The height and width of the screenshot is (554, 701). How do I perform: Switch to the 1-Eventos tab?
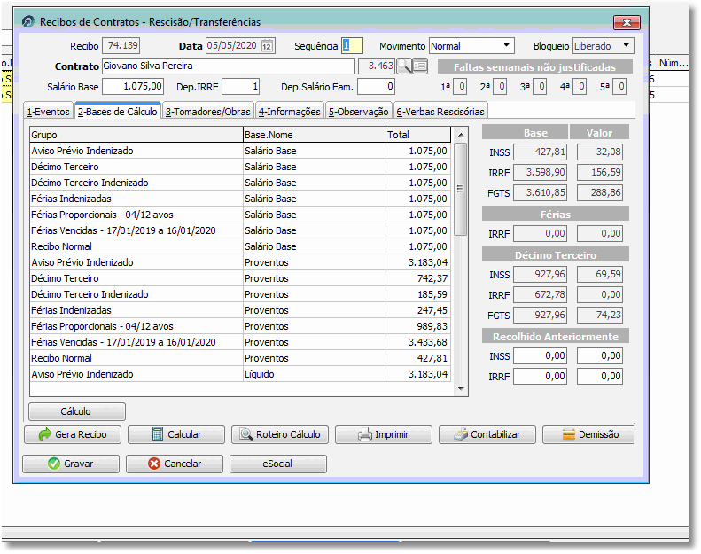[48, 112]
